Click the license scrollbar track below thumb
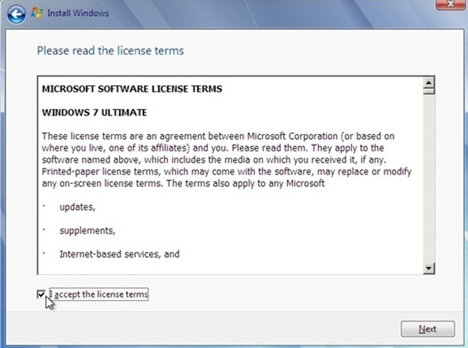Image resolution: width=468 pixels, height=348 pixels. pos(429,178)
